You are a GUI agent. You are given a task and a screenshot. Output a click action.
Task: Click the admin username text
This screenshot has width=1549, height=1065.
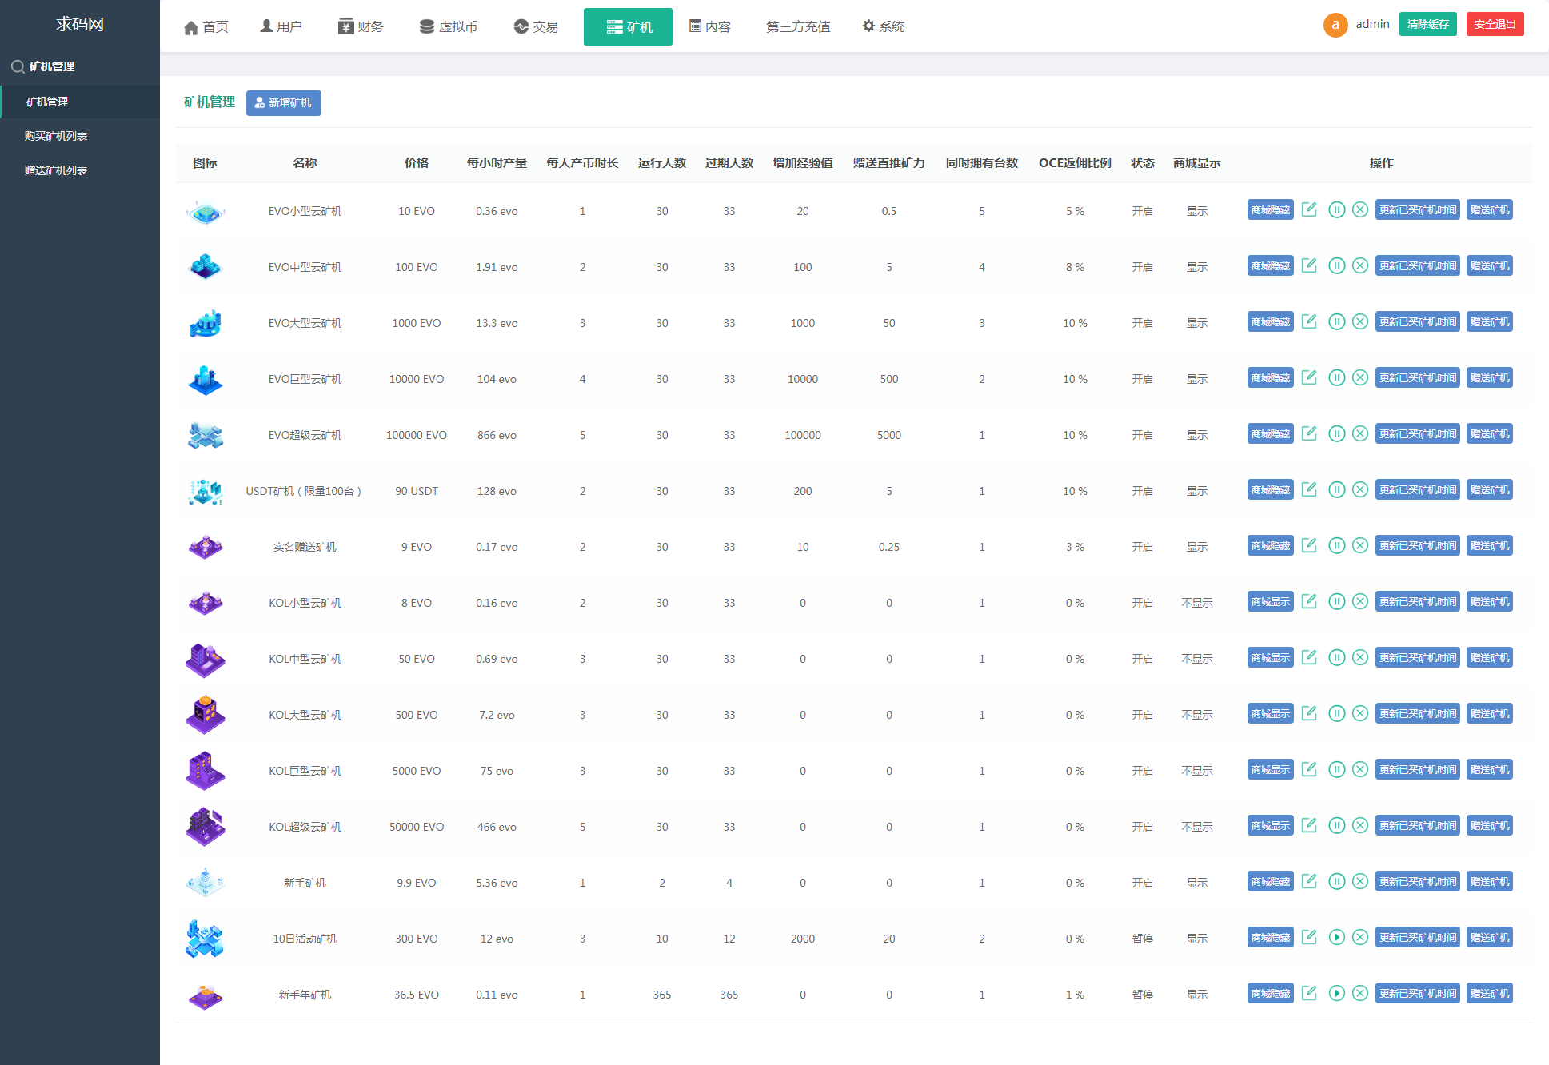(1373, 24)
